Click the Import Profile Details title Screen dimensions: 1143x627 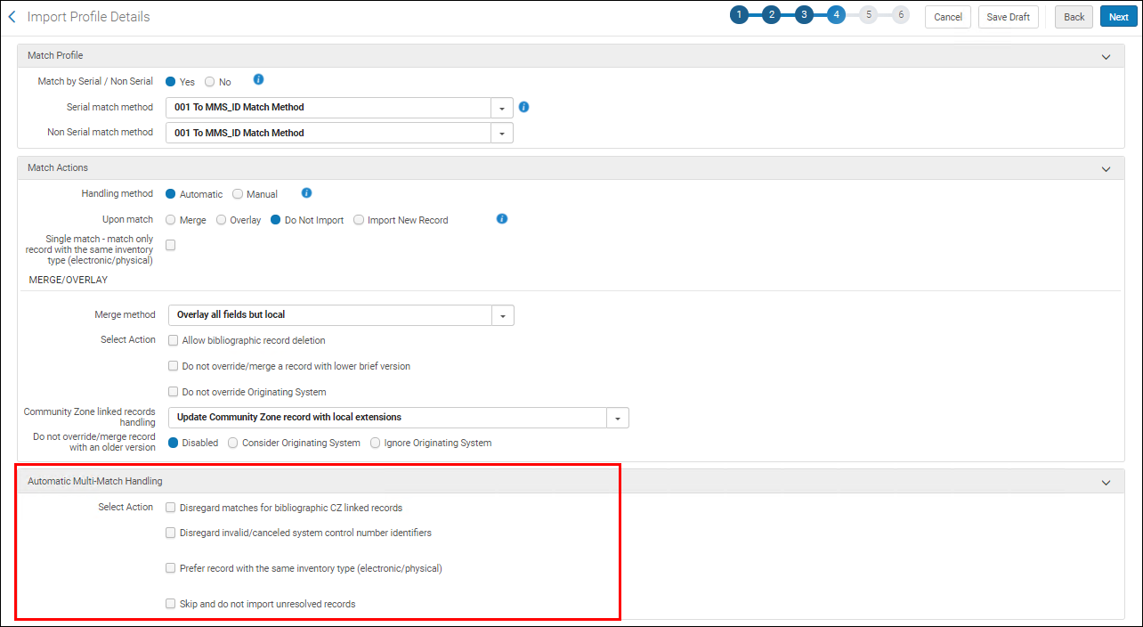88,17
